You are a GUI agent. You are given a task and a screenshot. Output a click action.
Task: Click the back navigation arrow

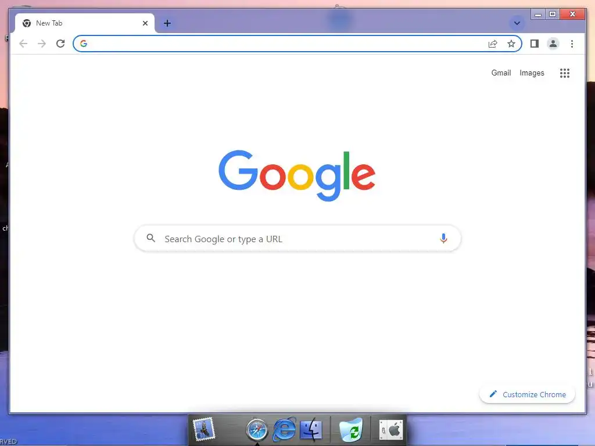click(23, 44)
